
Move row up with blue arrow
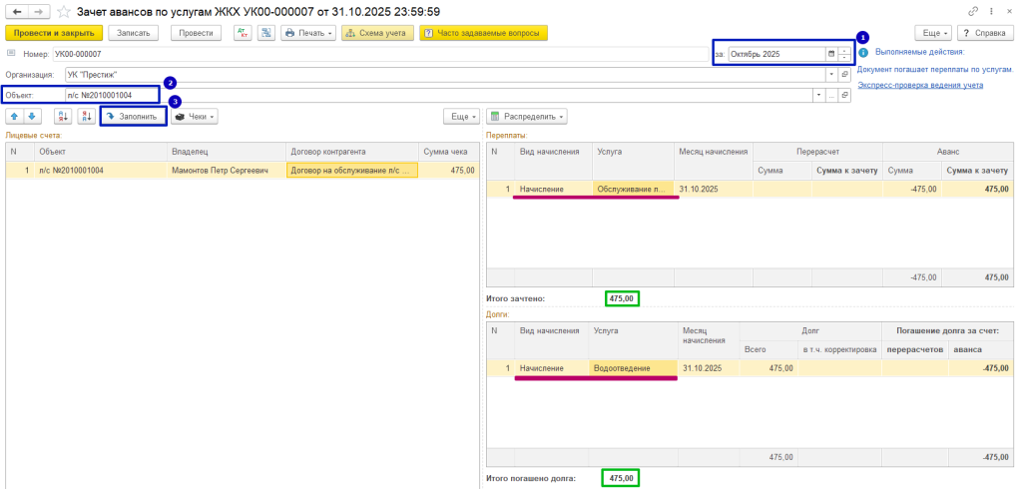click(x=15, y=116)
